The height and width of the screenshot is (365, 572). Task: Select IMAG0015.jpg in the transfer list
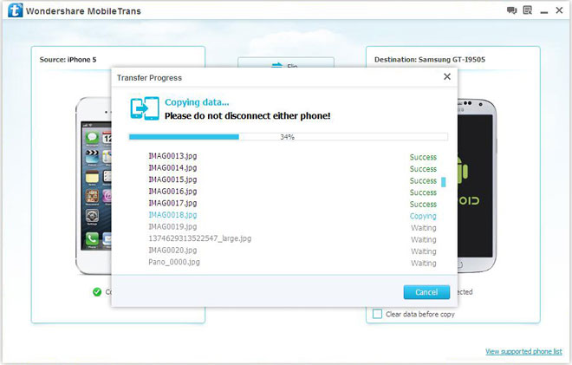tap(172, 179)
